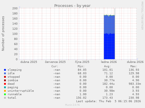Image resolution: width=145 pixels, height=108 pixels.
Task: Click the idle max value 129.98
Action: click(x=134, y=73)
